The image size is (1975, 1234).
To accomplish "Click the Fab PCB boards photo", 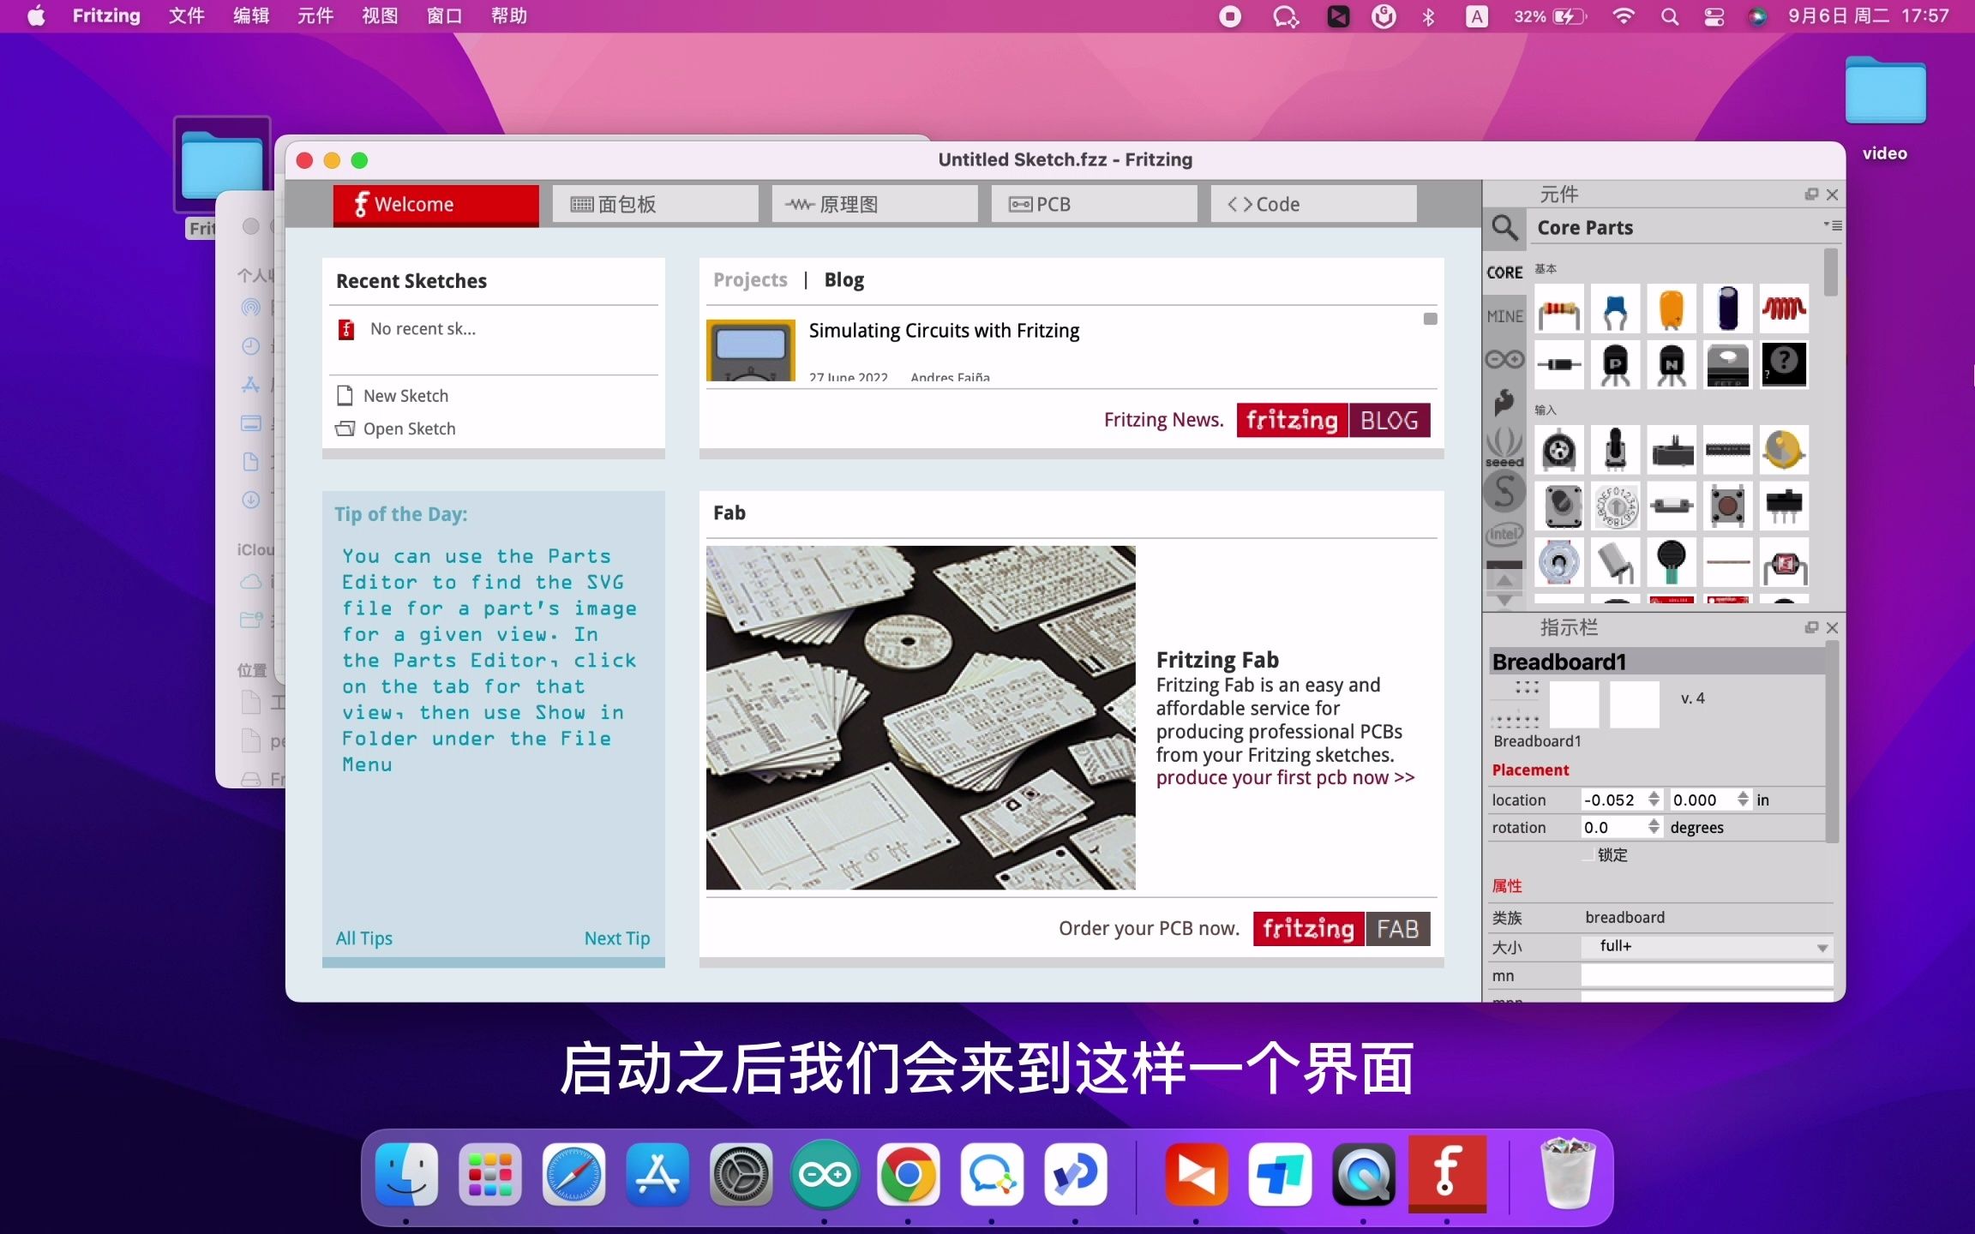I will coord(921,717).
